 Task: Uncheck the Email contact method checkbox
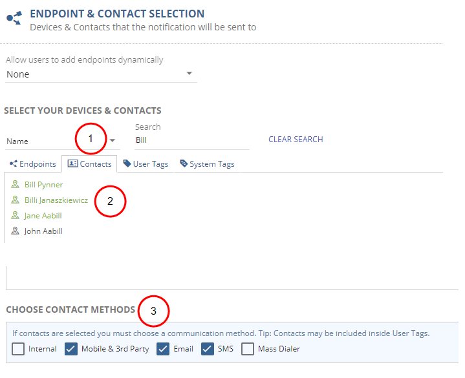pyautogui.click(x=164, y=349)
